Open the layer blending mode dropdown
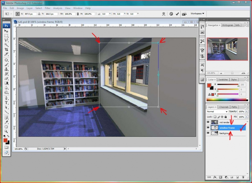This screenshot has height=183, width=252. click(217, 112)
